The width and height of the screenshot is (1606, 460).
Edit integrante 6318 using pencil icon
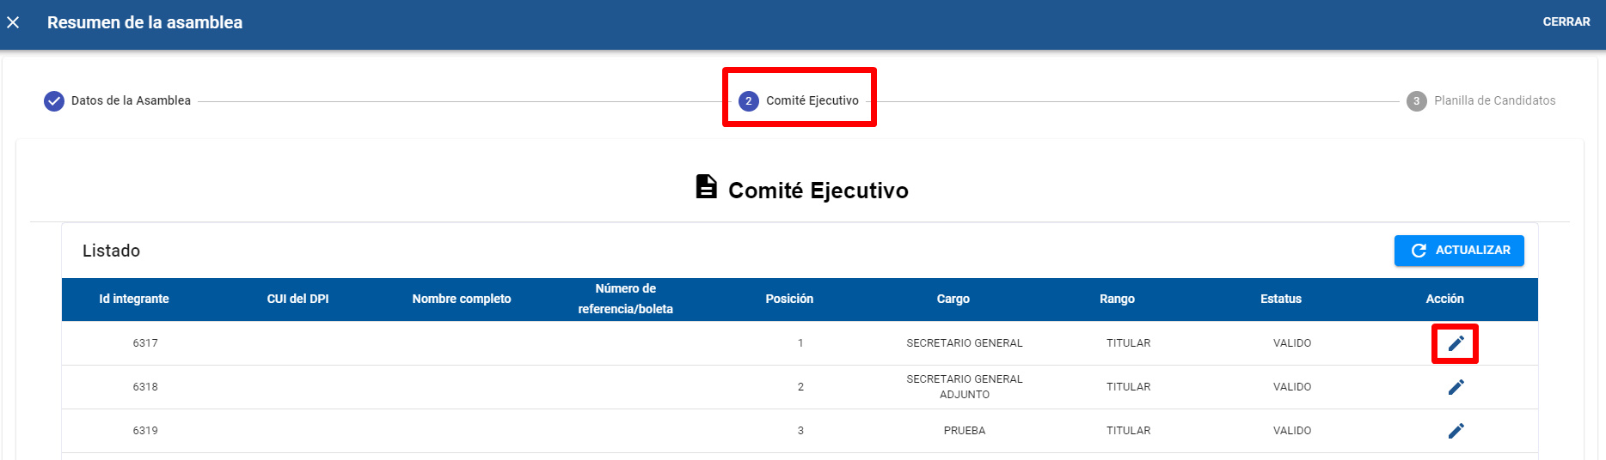pyautogui.click(x=1456, y=387)
